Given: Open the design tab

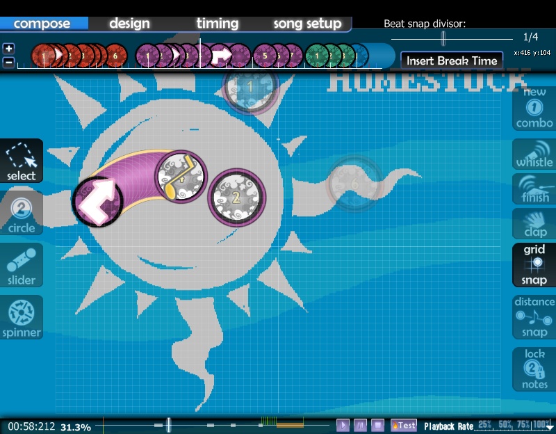Looking at the screenshot, I should coord(129,24).
